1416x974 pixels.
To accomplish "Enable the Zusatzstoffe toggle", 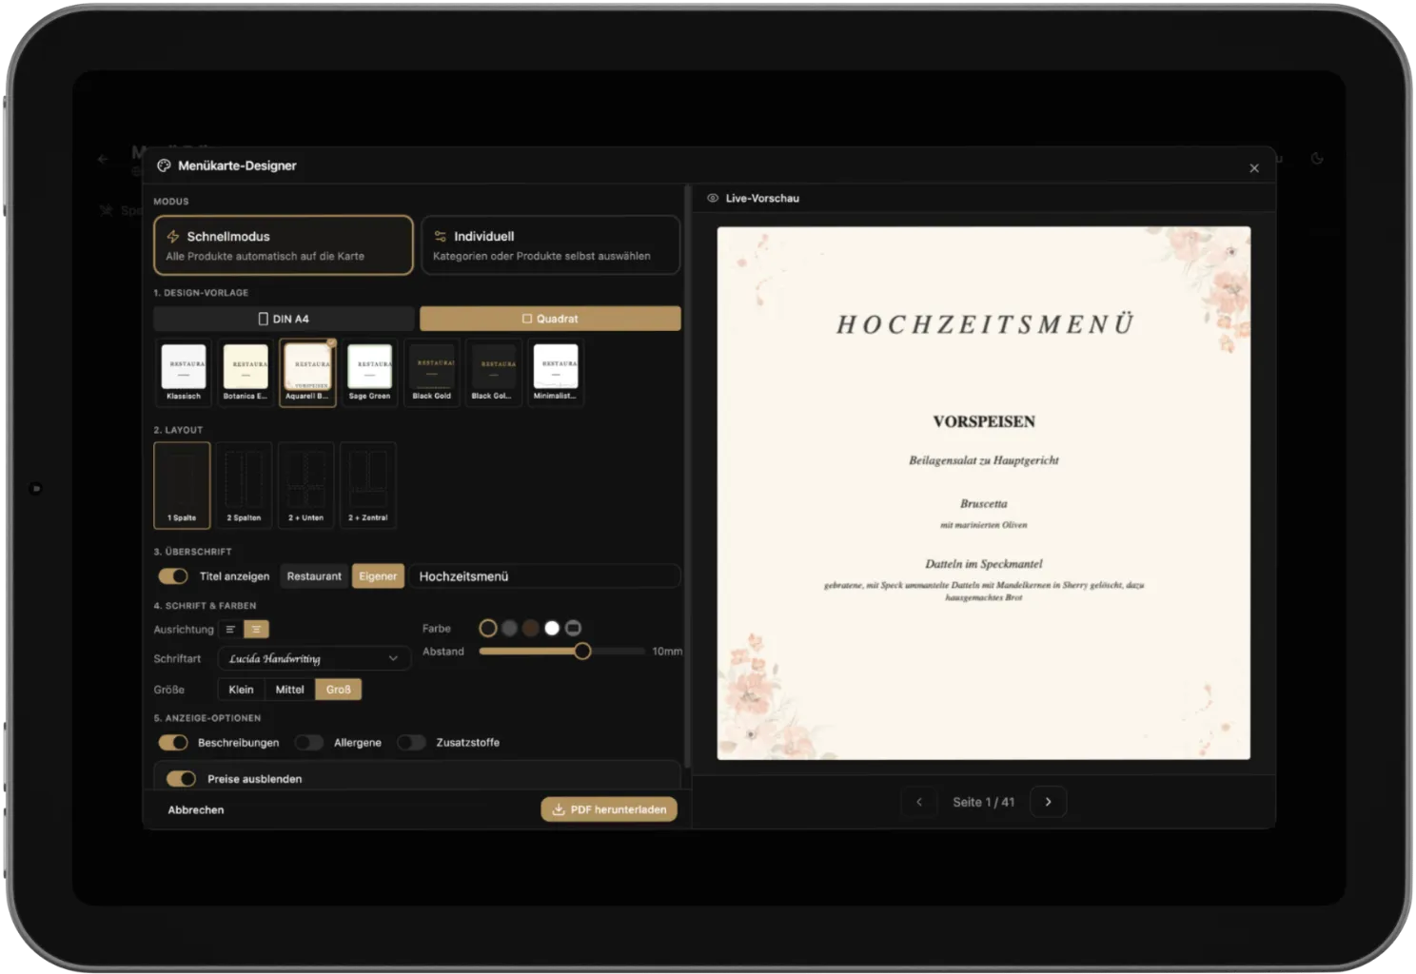I will coord(411,743).
